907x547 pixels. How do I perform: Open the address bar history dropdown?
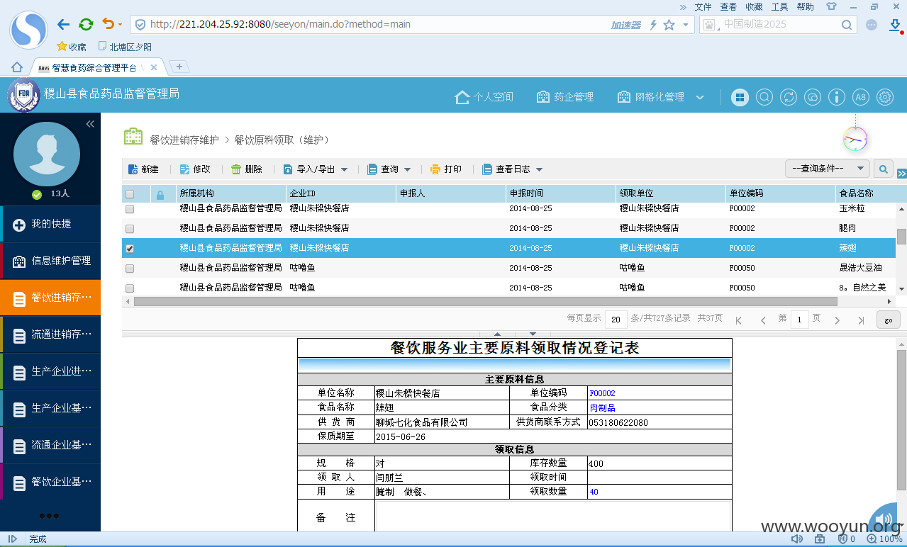[686, 25]
